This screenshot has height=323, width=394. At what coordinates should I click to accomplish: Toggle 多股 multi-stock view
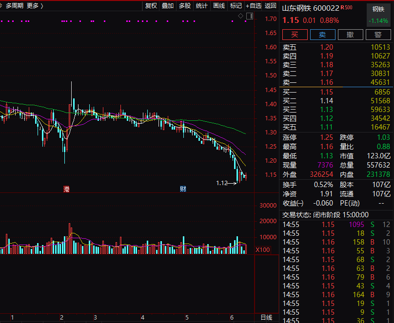(x=184, y=6)
